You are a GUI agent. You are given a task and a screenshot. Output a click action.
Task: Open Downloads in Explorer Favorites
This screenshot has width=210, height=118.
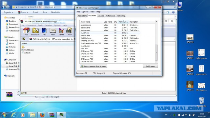point(12,24)
